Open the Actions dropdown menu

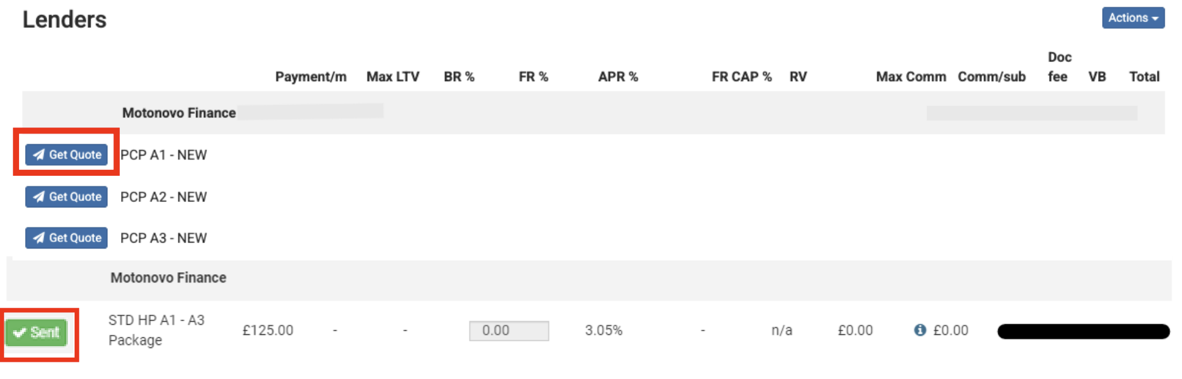(x=1133, y=18)
